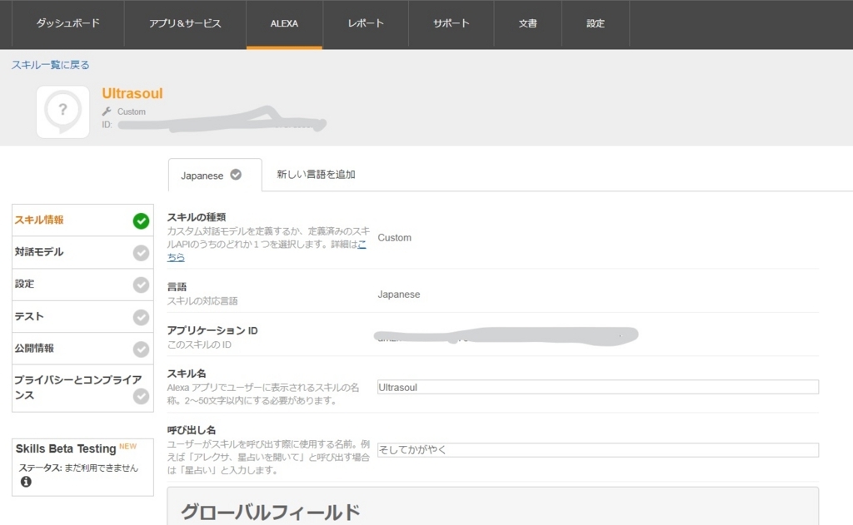Open the 文書 top menu
The height and width of the screenshot is (525, 853).
pos(527,23)
